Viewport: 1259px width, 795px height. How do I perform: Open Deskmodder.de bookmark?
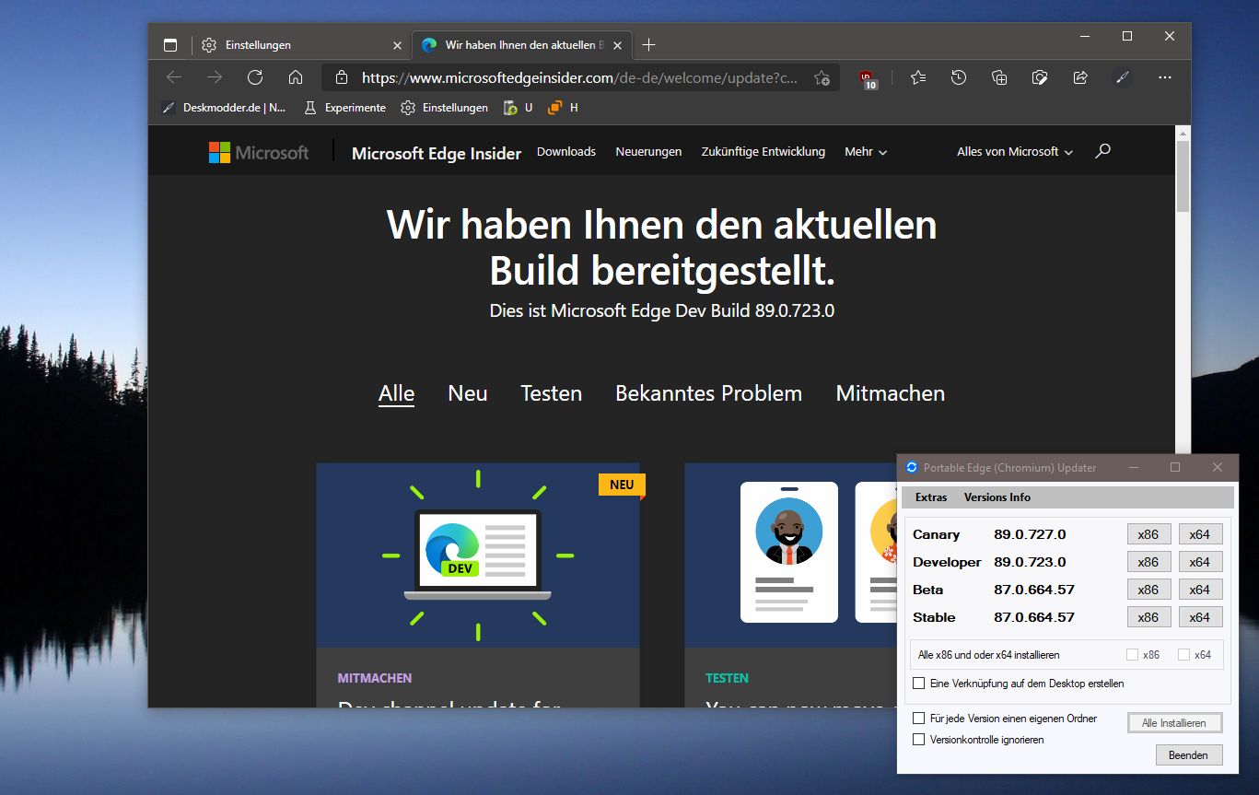(224, 108)
